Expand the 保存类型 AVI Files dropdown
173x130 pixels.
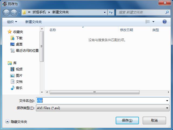(103, 108)
